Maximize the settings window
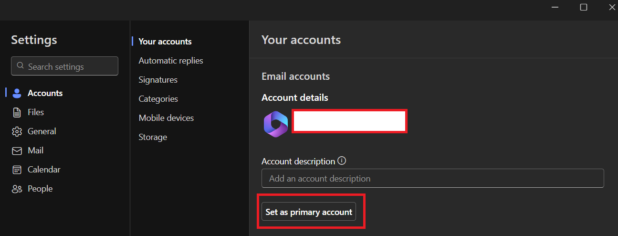This screenshot has width=618, height=236. coord(584,7)
